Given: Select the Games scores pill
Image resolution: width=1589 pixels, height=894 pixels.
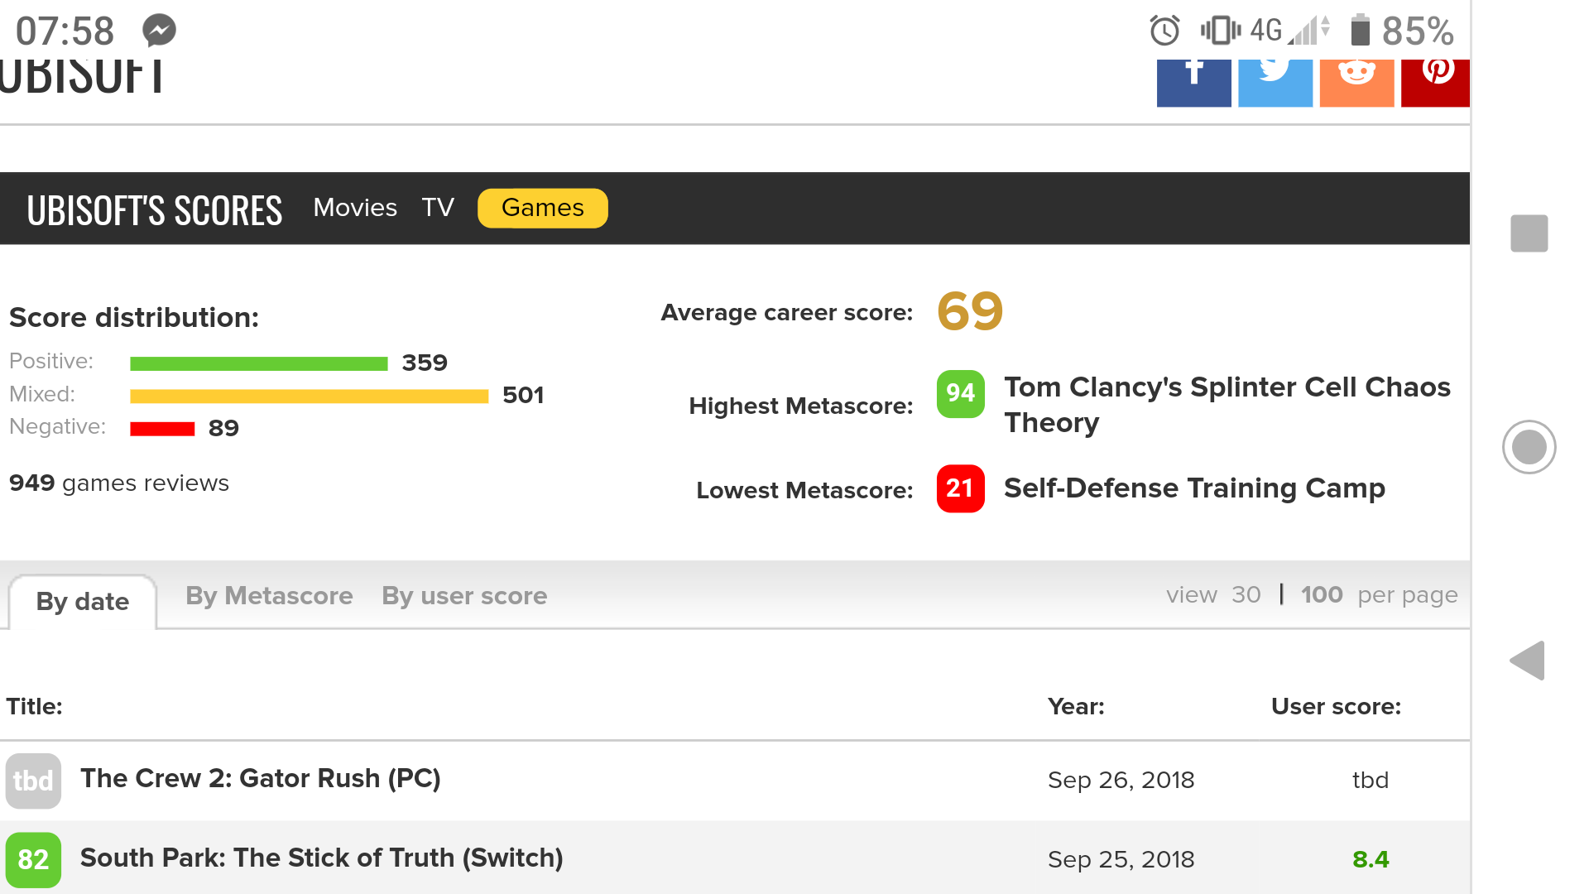Looking at the screenshot, I should (x=542, y=208).
